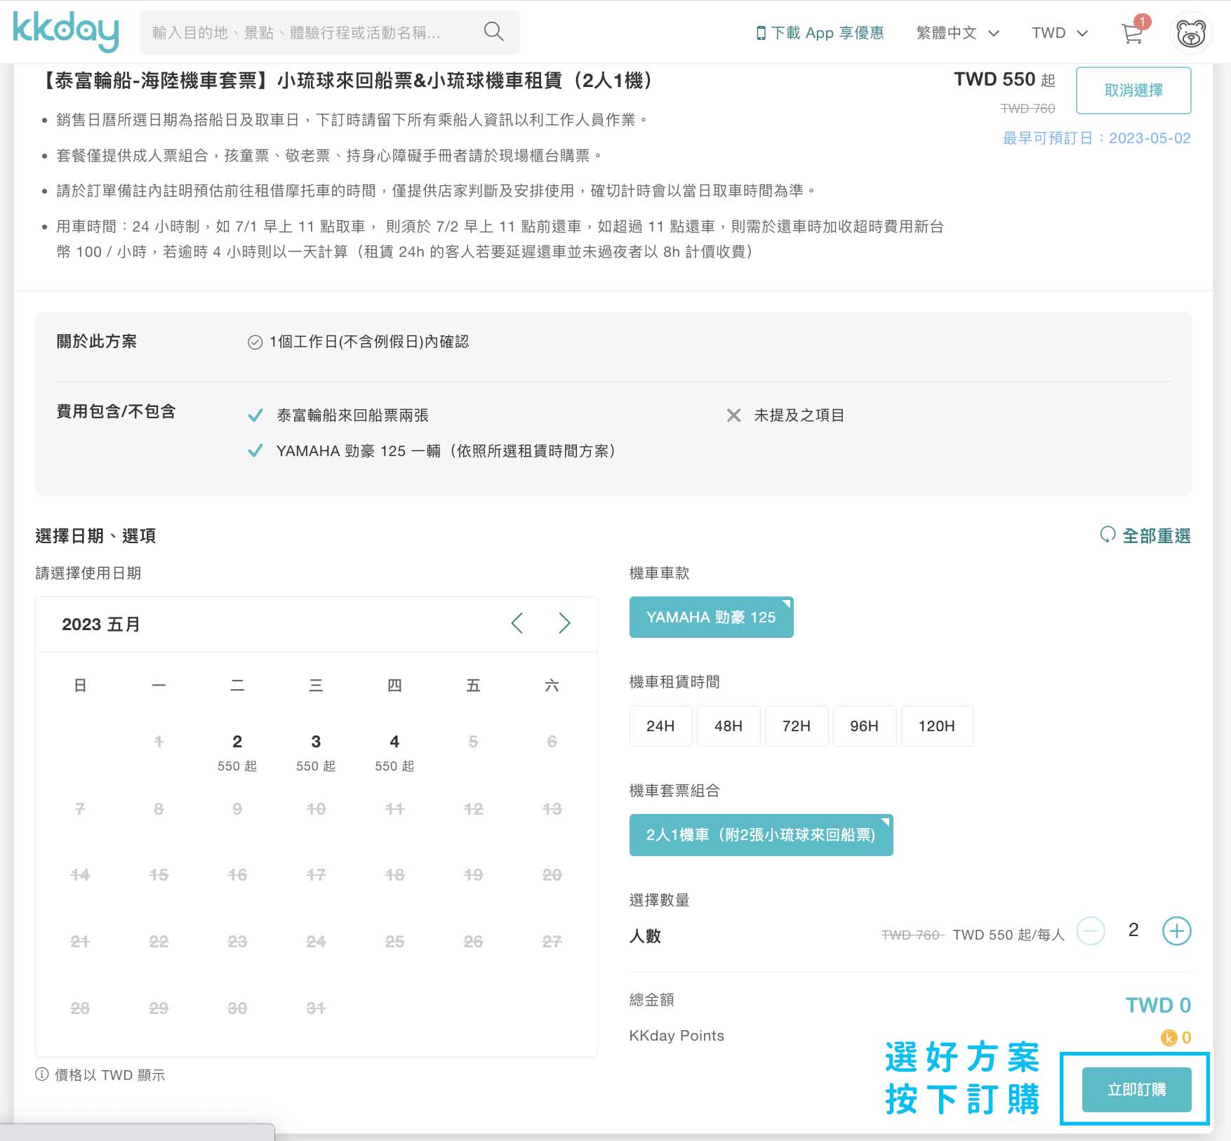Go to next month in calendar

[x=564, y=623]
